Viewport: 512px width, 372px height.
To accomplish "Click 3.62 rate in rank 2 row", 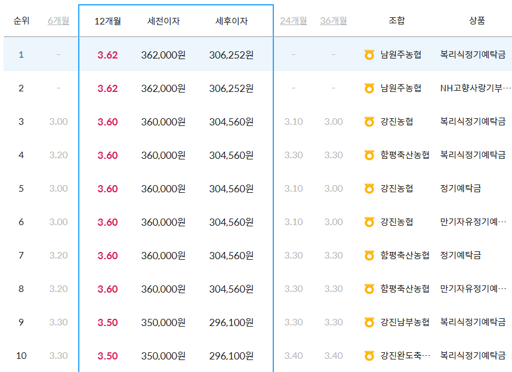I will [107, 88].
